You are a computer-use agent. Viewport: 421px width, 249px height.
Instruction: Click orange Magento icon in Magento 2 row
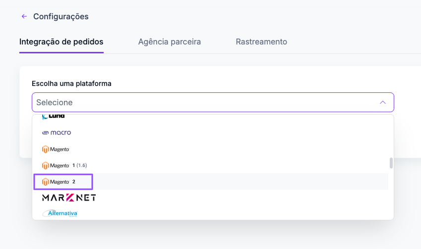tap(46, 182)
